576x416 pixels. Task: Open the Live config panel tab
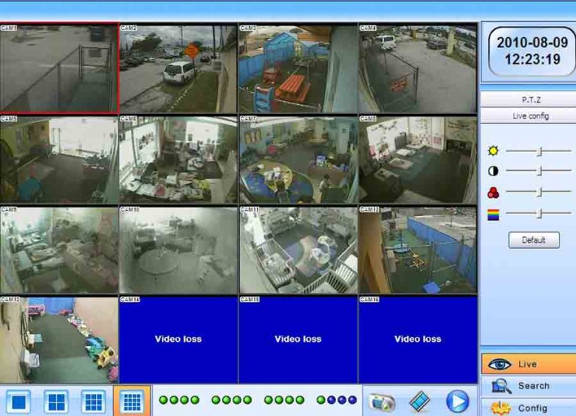point(528,116)
